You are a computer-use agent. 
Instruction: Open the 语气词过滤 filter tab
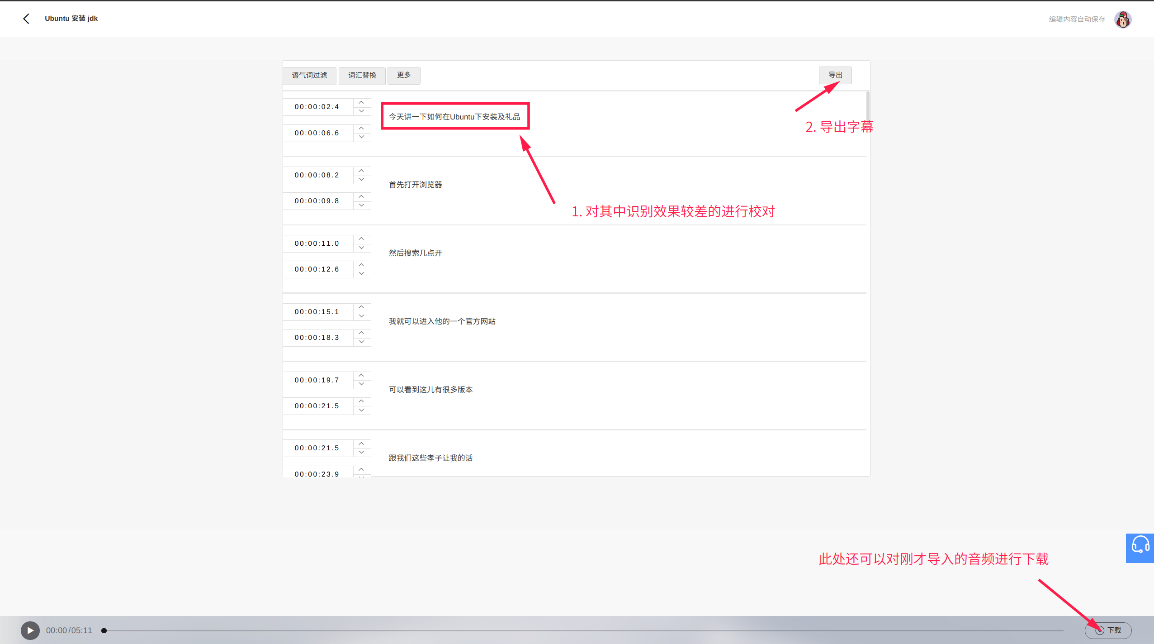[x=309, y=76]
